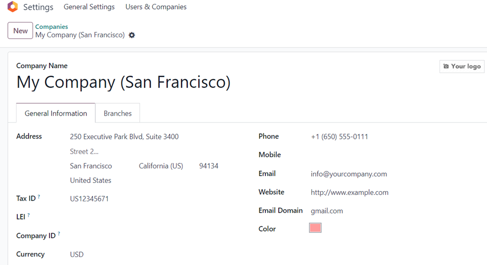Create a new company with New button
This screenshot has height=265, width=487.
[x=20, y=30]
